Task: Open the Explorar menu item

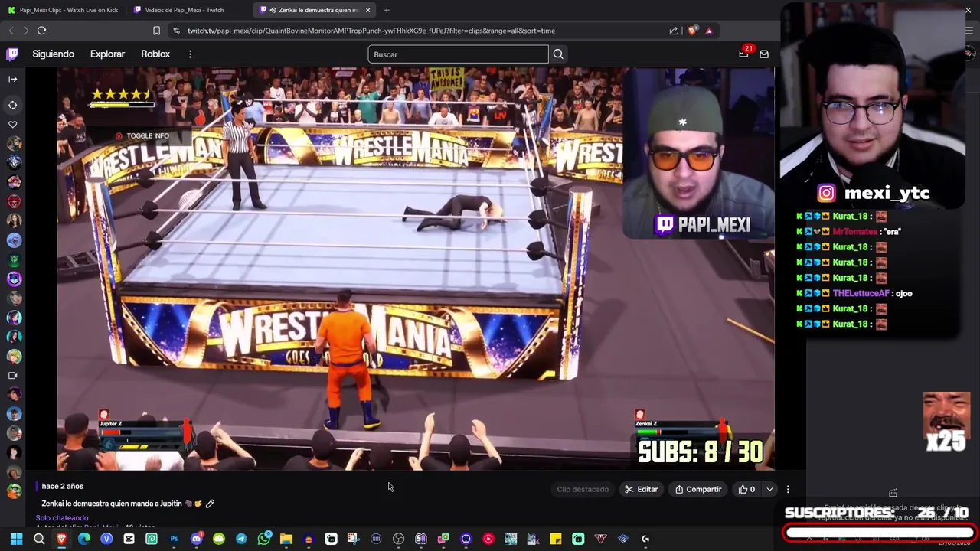Action: point(107,54)
